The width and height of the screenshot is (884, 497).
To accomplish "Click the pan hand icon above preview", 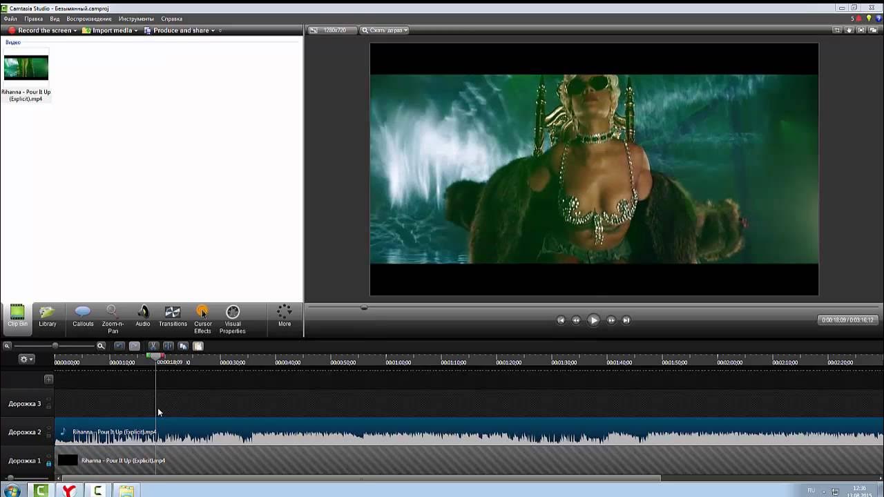I will click(x=849, y=30).
